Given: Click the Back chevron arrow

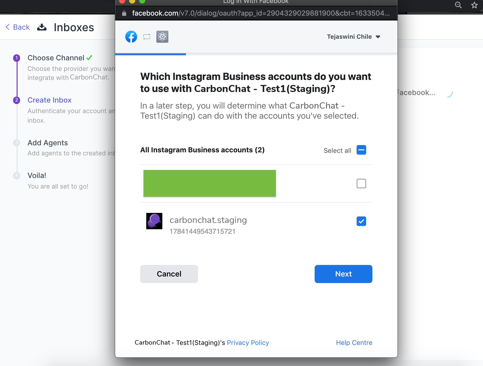Looking at the screenshot, I should (8, 27).
